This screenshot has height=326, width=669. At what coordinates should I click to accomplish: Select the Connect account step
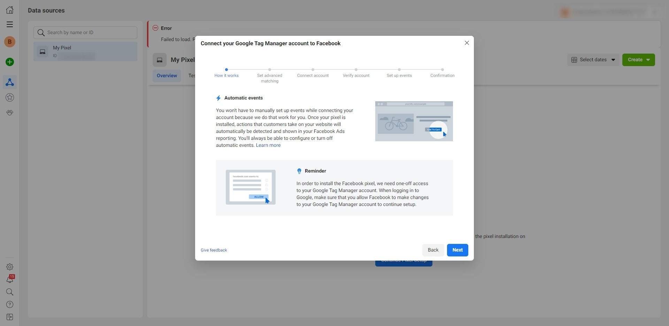pos(313,73)
